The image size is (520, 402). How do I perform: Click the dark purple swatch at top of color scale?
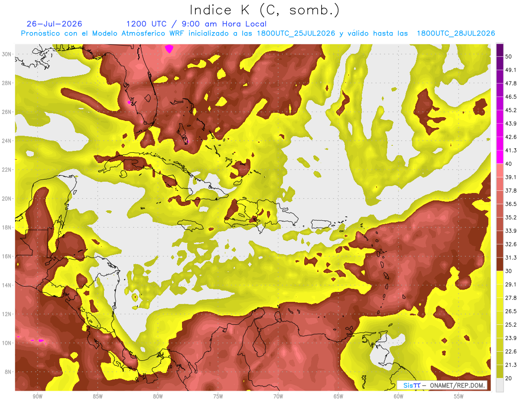pos(500,49)
